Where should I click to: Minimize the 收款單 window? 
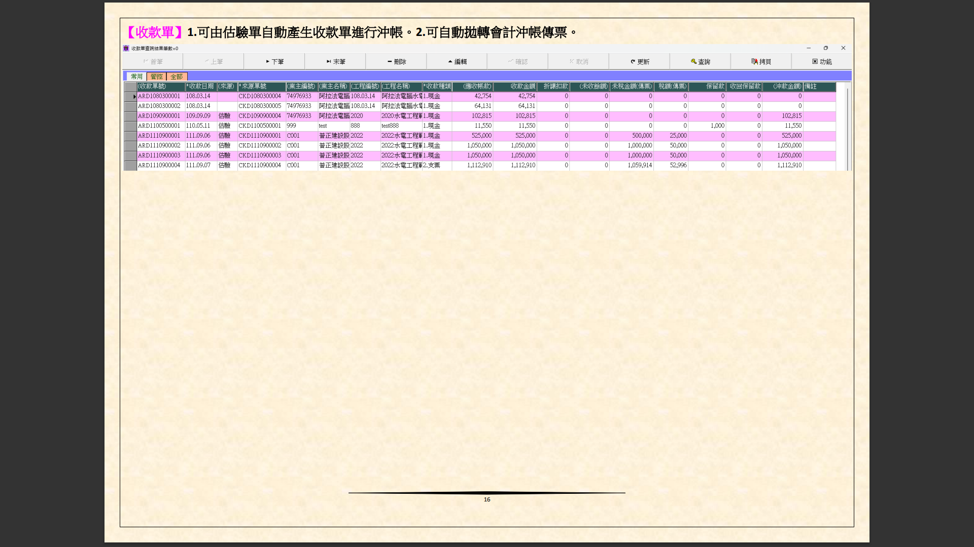[809, 48]
